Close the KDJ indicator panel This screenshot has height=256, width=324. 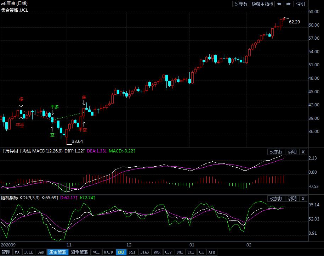(x=303, y=199)
